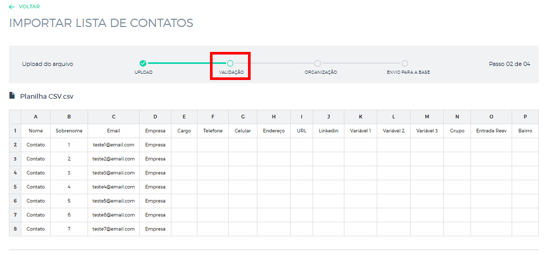Image resolution: width=545 pixels, height=255 pixels.
Task: Select column header D
Action: click(x=155, y=117)
